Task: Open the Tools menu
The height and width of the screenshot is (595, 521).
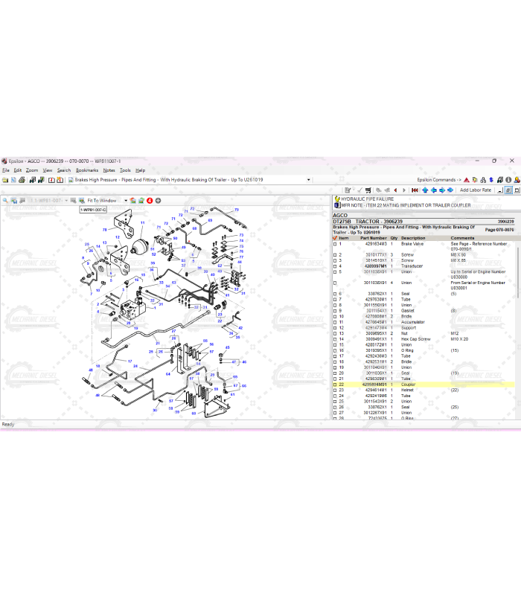Action: click(x=125, y=170)
